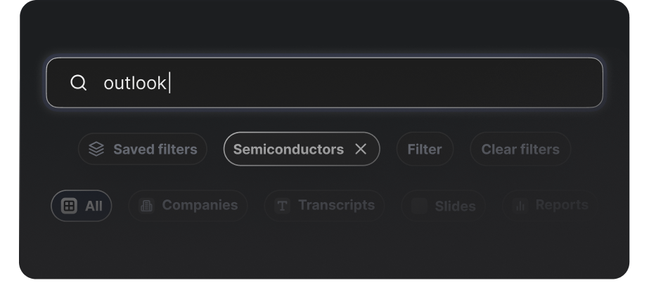Show the Companies tab label

(x=200, y=205)
